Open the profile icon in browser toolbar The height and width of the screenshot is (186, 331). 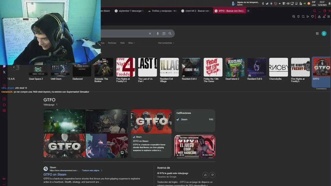(x=319, y=17)
